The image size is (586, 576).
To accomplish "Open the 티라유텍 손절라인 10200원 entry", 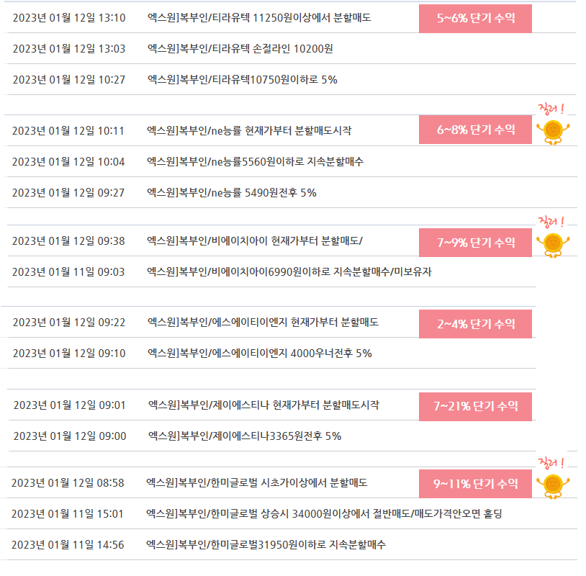I will coord(240,48).
